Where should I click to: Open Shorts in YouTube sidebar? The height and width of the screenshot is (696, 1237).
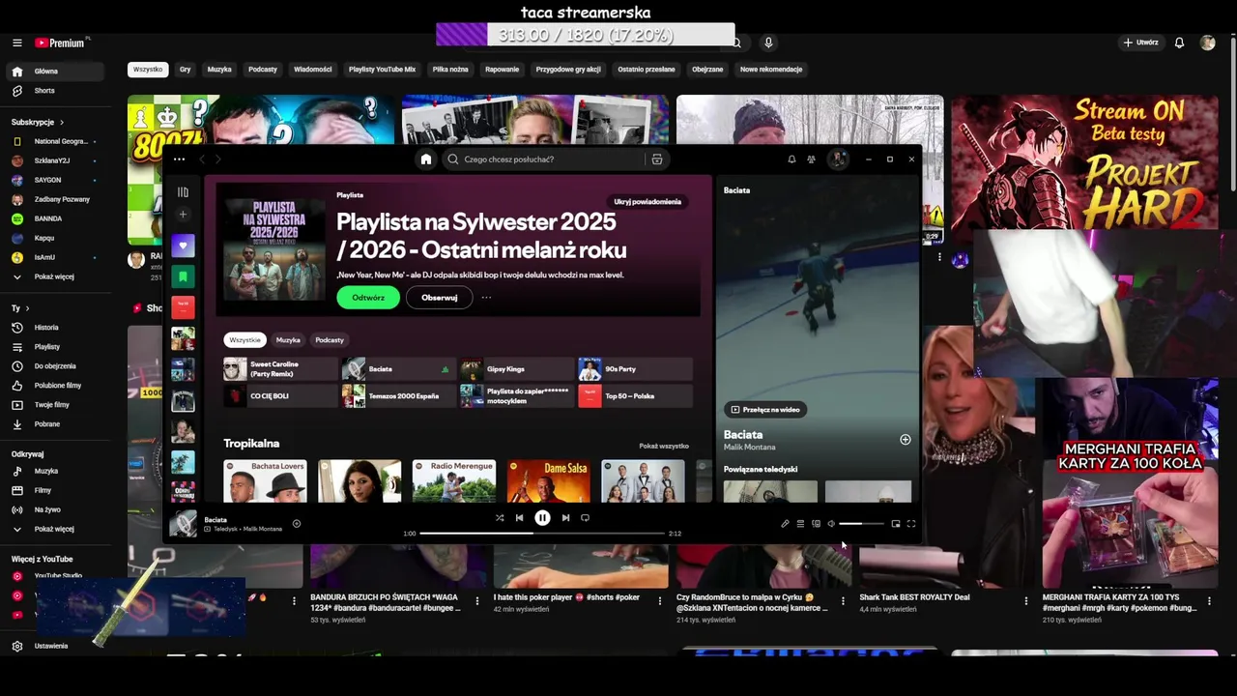tap(56, 91)
